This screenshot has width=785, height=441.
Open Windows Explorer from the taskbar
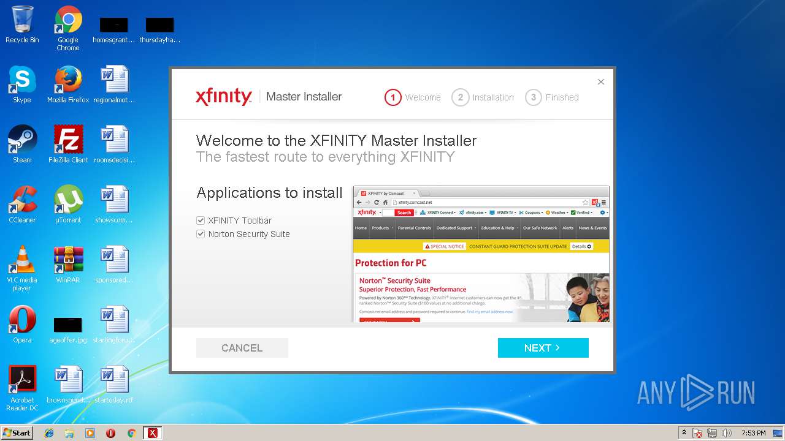tap(69, 433)
